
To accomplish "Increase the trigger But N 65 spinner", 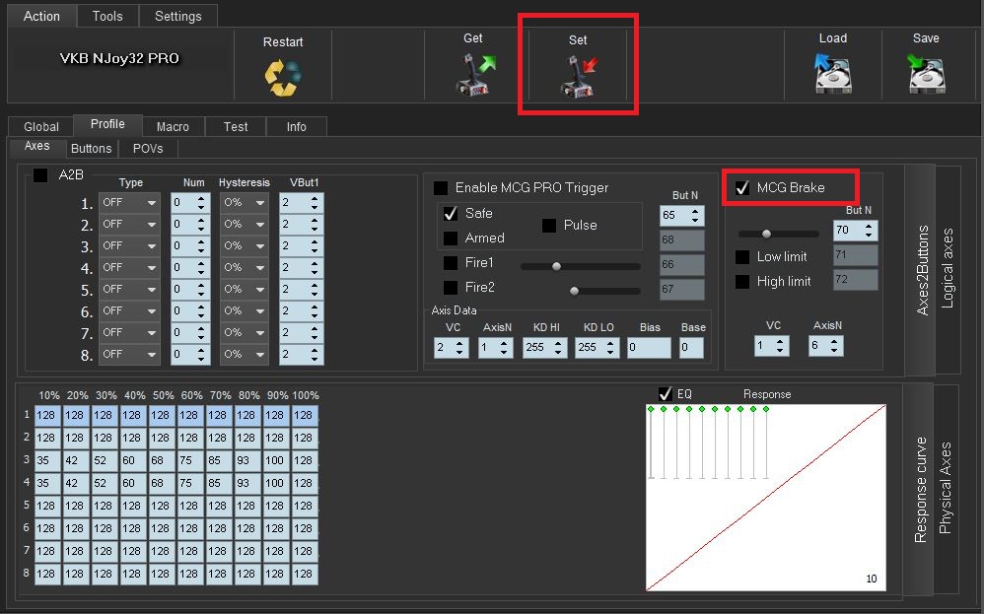I will [x=695, y=211].
